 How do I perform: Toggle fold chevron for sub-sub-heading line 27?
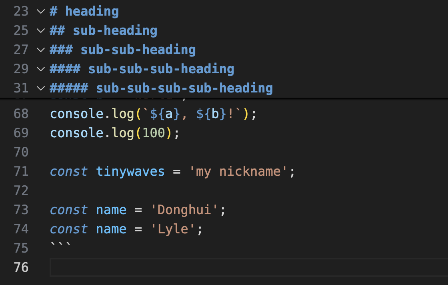point(40,50)
